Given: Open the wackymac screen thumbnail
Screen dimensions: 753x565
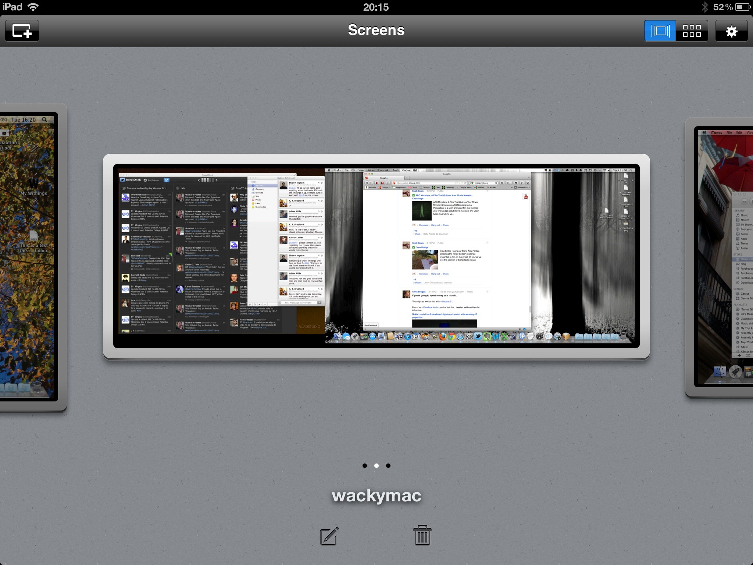Looking at the screenshot, I should [x=376, y=256].
